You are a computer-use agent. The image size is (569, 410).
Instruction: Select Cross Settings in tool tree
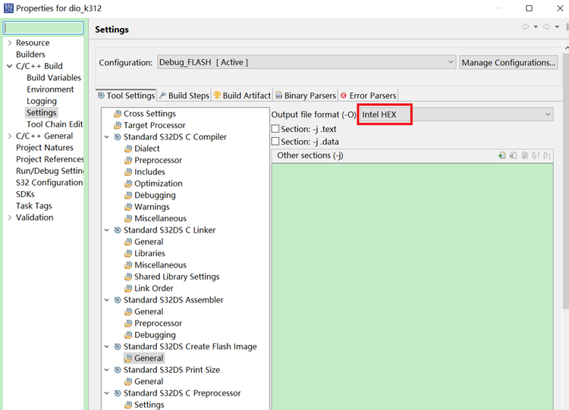(x=149, y=114)
